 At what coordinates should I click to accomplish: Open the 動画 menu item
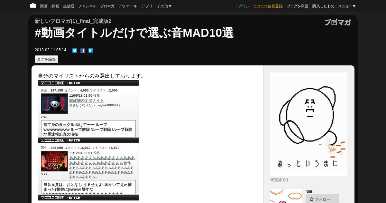[44, 6]
